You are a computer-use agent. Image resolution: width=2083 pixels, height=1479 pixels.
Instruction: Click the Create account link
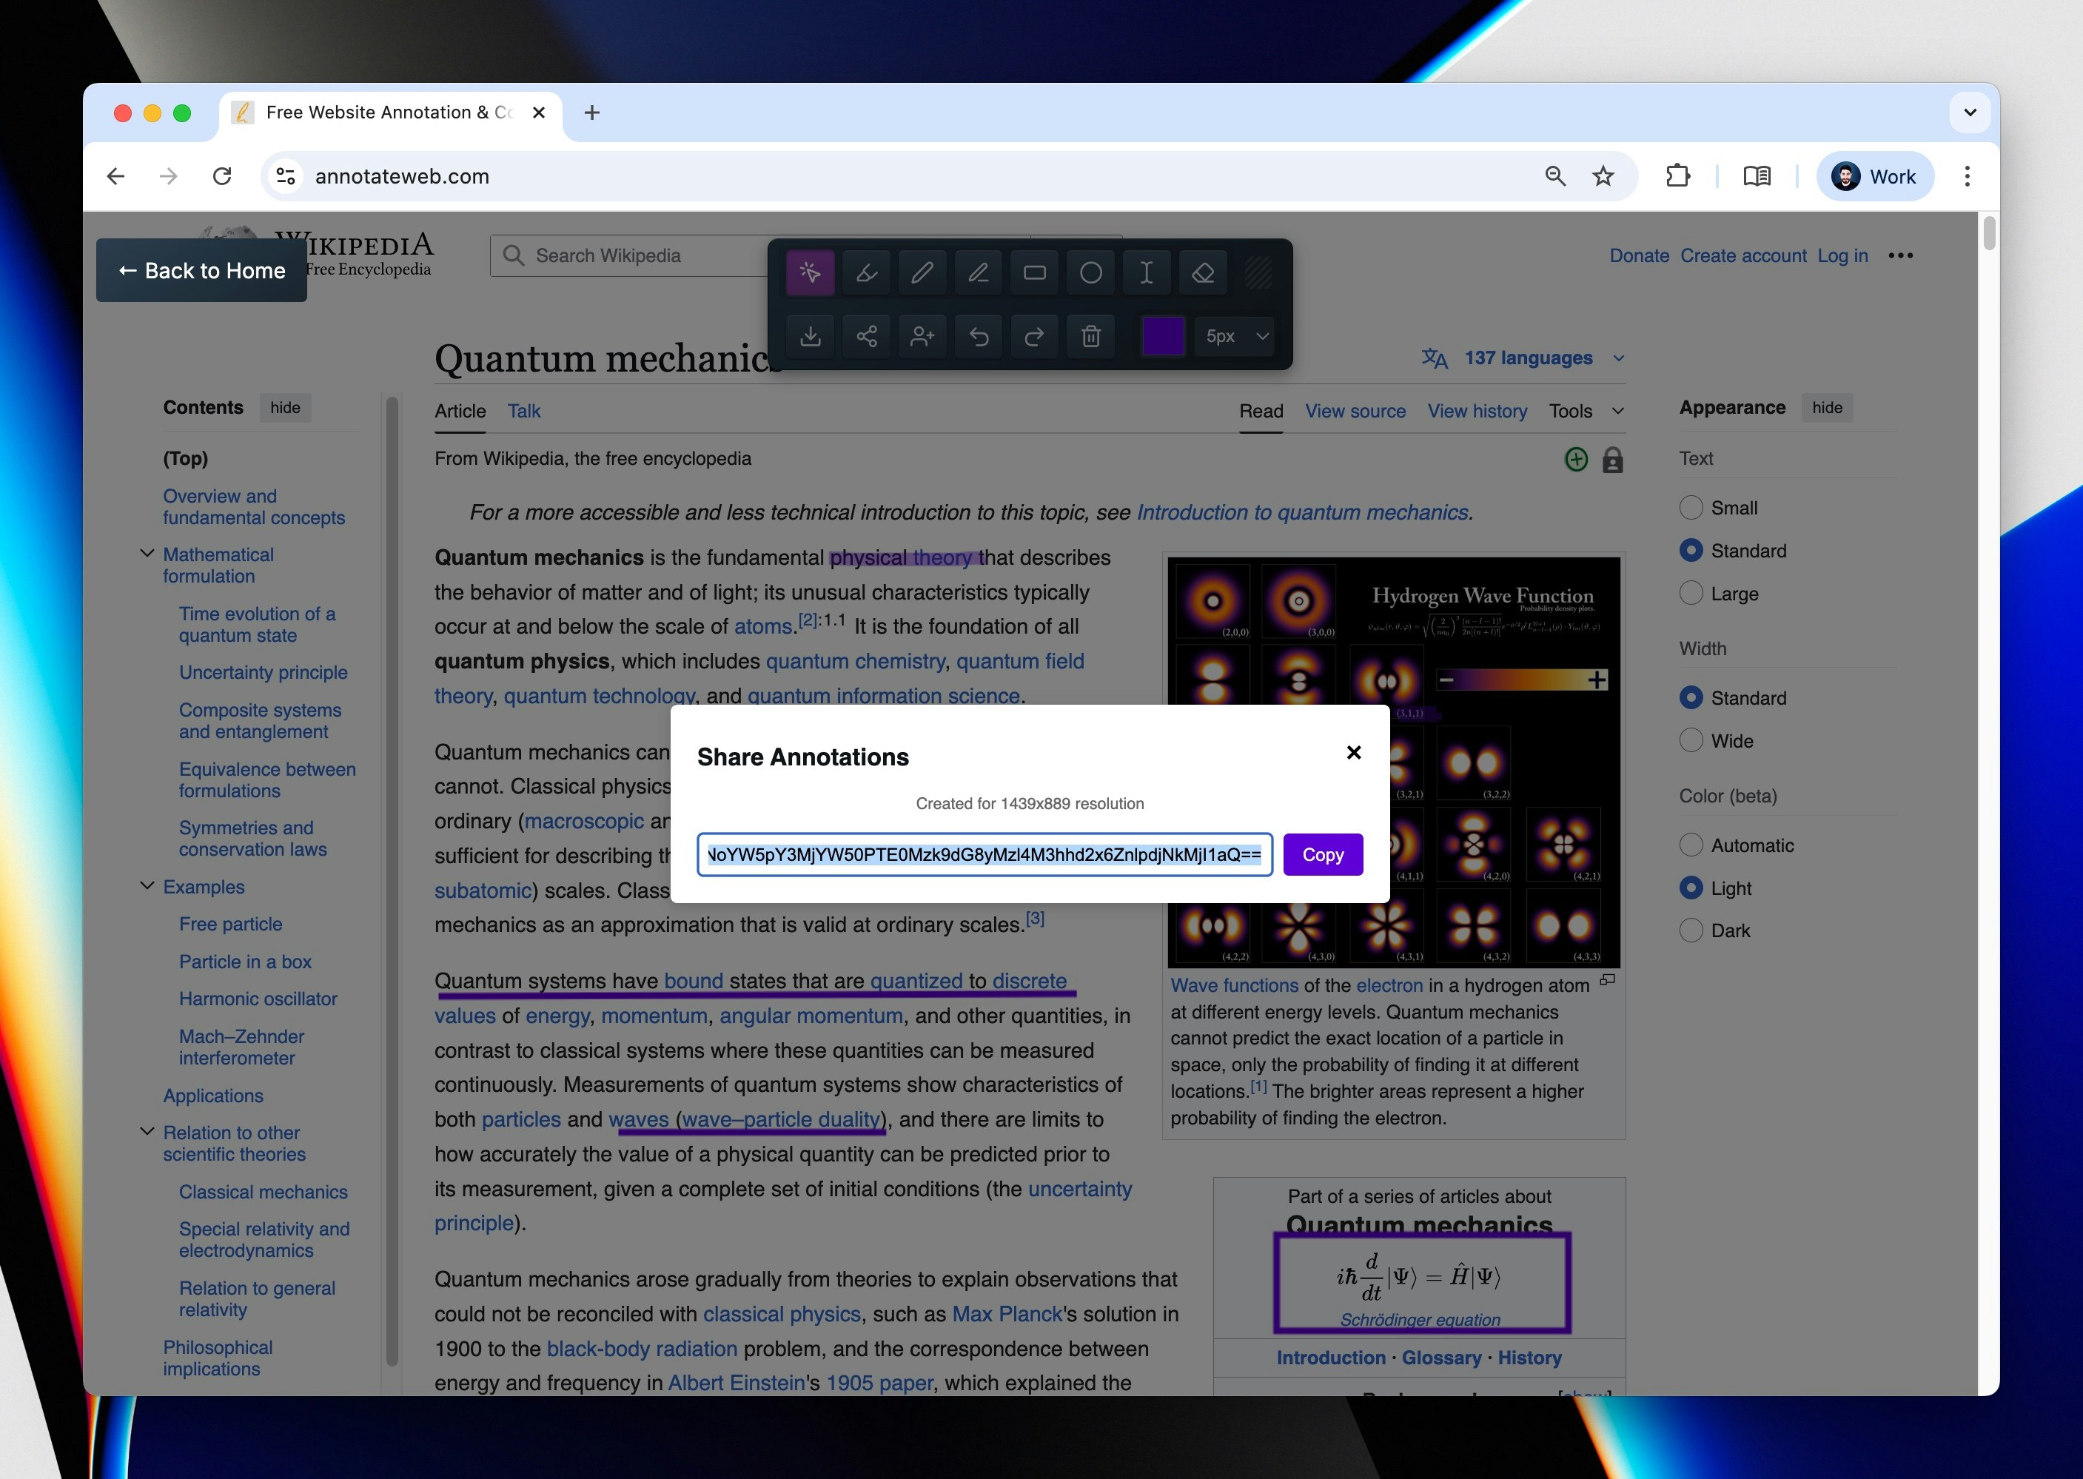(x=1743, y=256)
